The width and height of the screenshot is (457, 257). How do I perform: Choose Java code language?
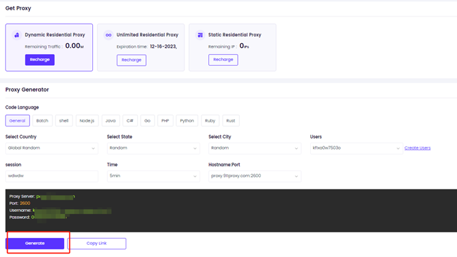(x=111, y=121)
